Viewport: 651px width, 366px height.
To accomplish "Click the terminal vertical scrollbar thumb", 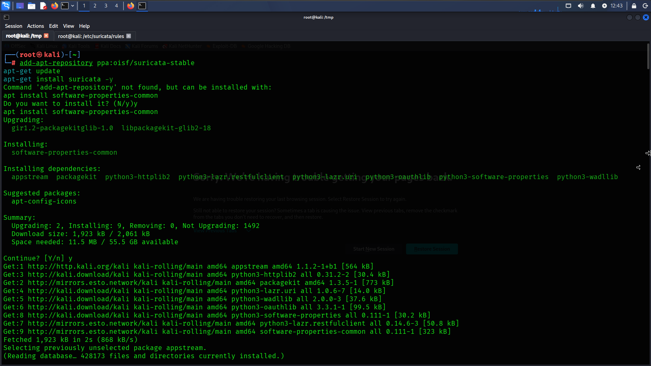I will point(648,56).
